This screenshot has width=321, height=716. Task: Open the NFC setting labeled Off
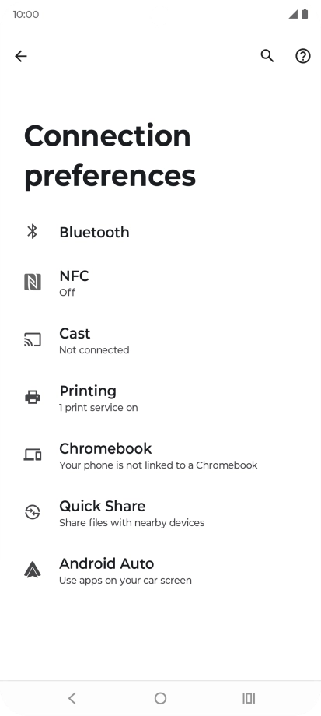click(160, 283)
